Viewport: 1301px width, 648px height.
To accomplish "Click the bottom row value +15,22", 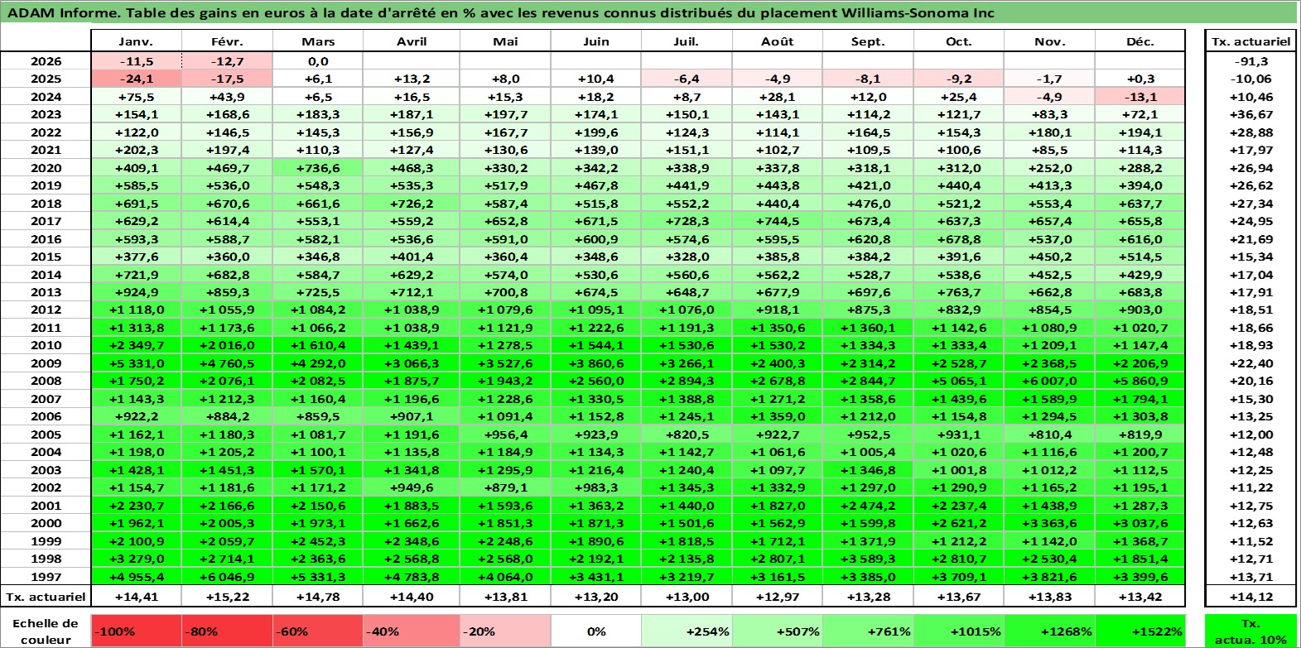I will pyautogui.click(x=227, y=597).
